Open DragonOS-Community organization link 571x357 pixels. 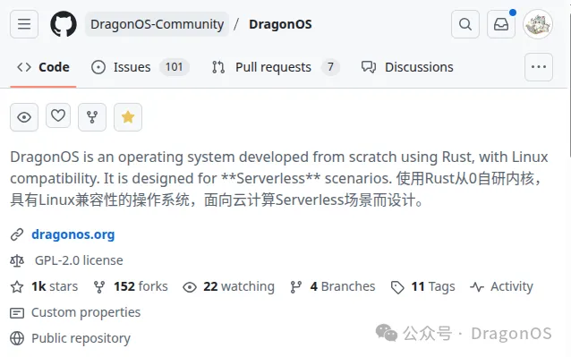coord(157,24)
